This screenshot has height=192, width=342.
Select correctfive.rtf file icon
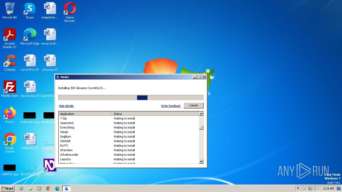(x=30, y=63)
